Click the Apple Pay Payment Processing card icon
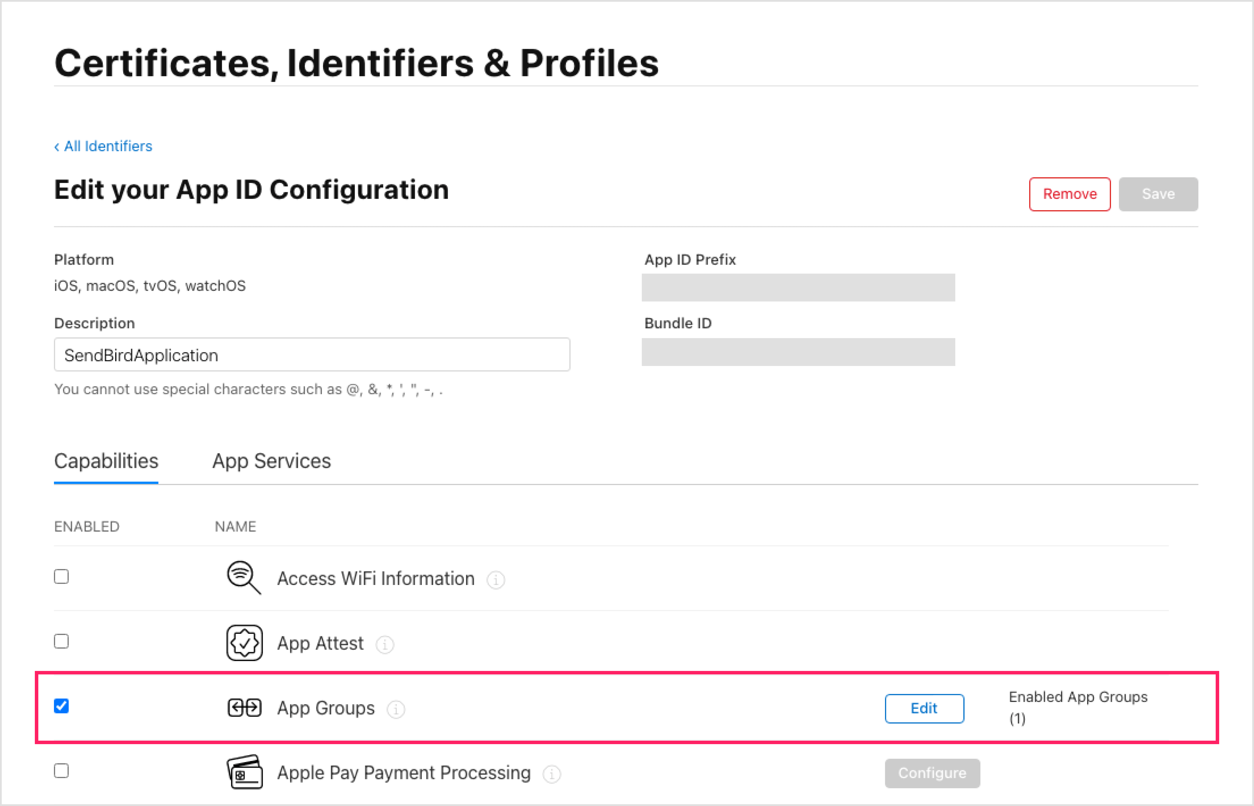This screenshot has height=806, width=1254. point(244,772)
